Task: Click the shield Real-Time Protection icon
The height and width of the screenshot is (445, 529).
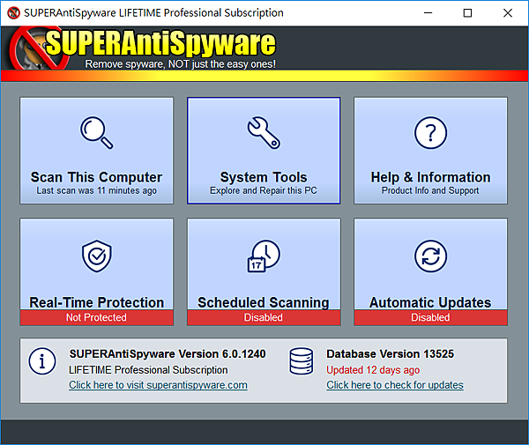Action: pos(96,256)
